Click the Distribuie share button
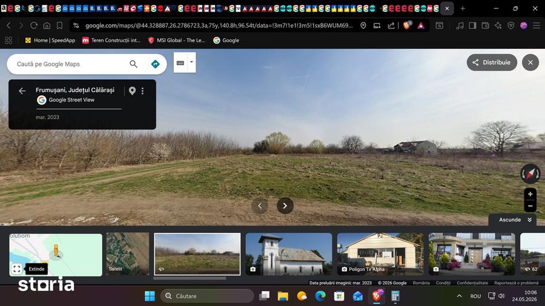 click(x=492, y=62)
